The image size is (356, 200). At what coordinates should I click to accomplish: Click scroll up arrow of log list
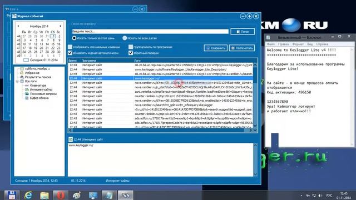click(x=255, y=65)
